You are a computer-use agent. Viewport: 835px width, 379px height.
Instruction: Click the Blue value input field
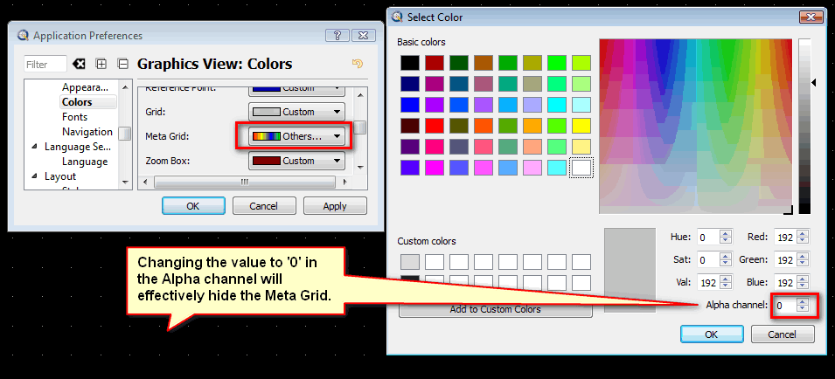point(785,283)
